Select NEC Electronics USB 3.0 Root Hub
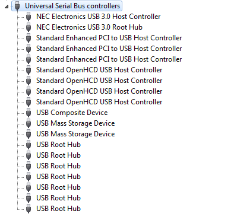 89,27
